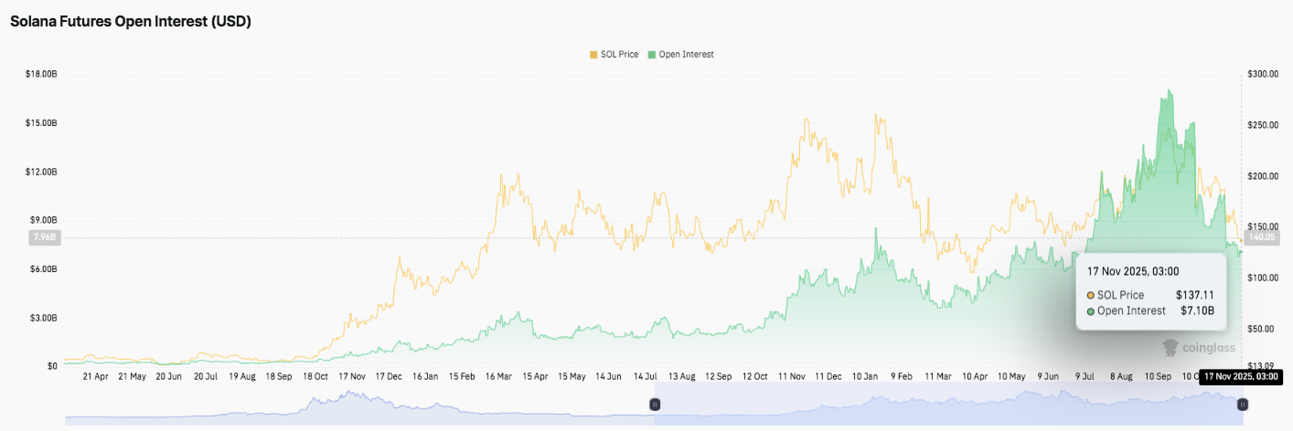The width and height of the screenshot is (1293, 431).
Task: Click the selected range area in navigator
Action: pyautogui.click(x=947, y=404)
